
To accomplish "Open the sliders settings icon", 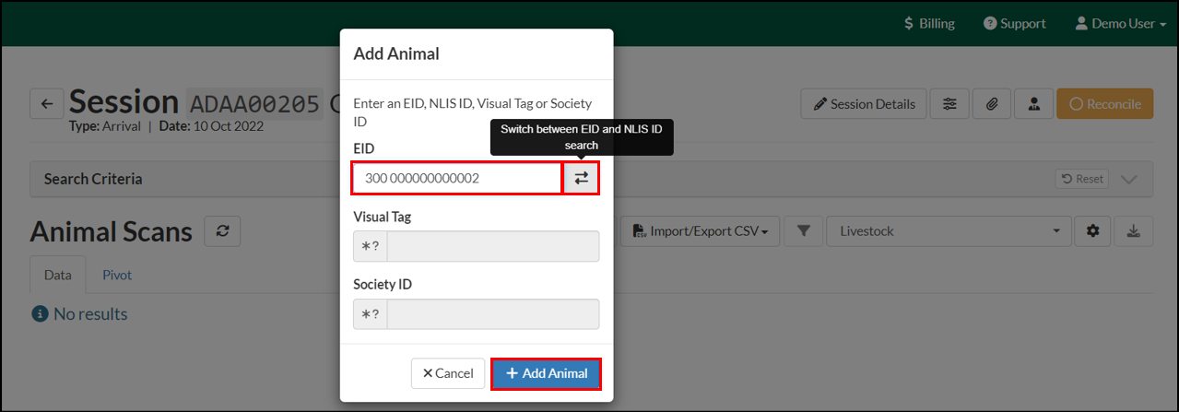I will pyautogui.click(x=949, y=104).
